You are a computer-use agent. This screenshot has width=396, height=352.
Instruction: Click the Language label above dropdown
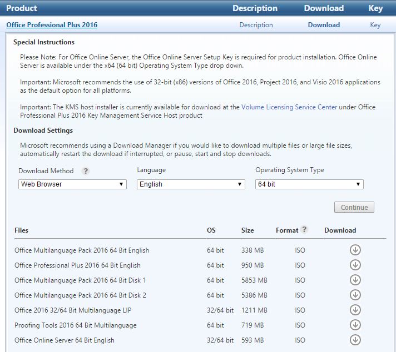pyautogui.click(x=151, y=170)
